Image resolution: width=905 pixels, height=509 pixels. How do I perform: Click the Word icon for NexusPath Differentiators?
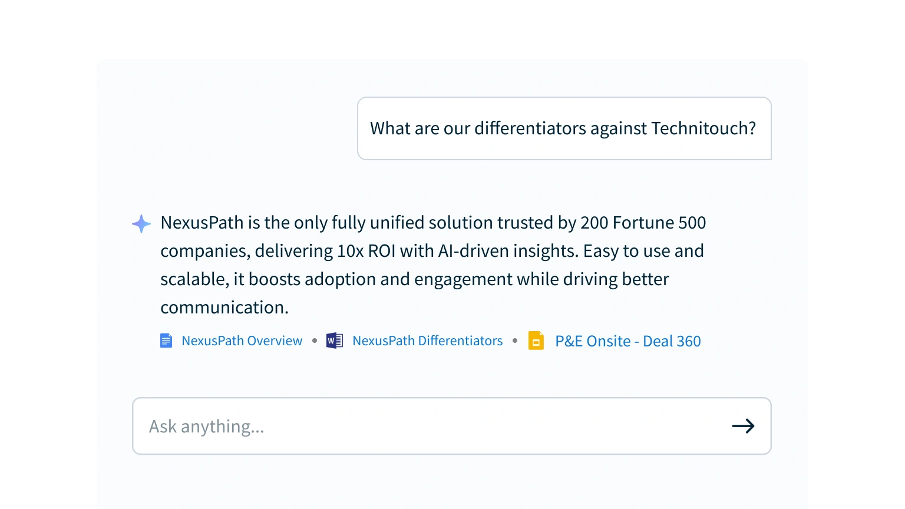click(x=335, y=341)
